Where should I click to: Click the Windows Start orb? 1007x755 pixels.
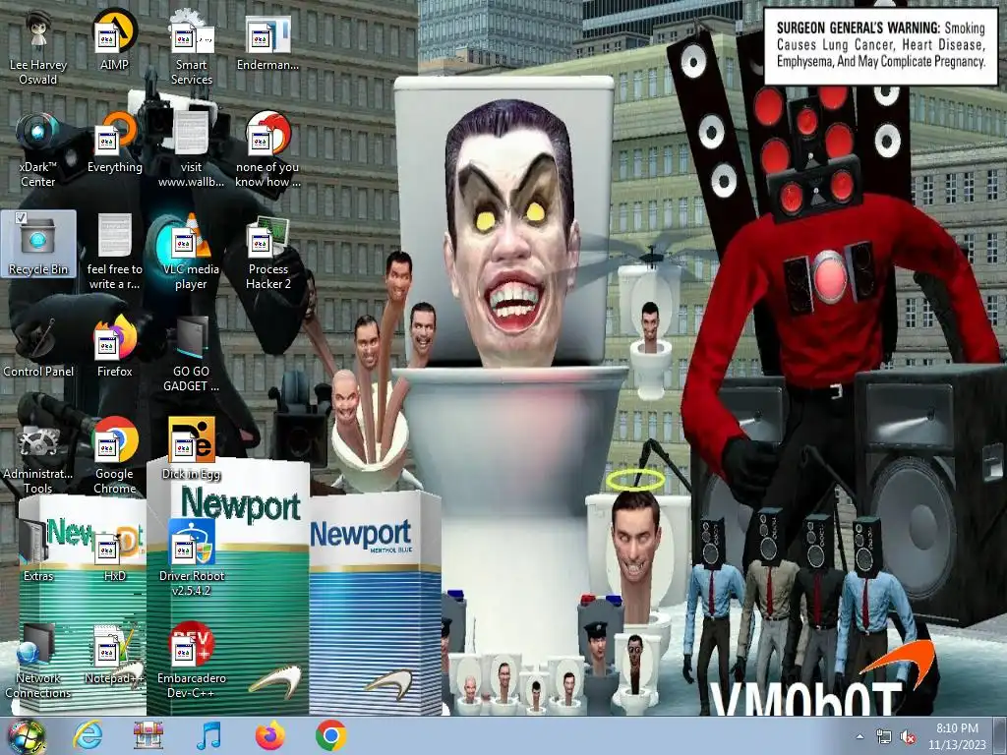coord(26,735)
